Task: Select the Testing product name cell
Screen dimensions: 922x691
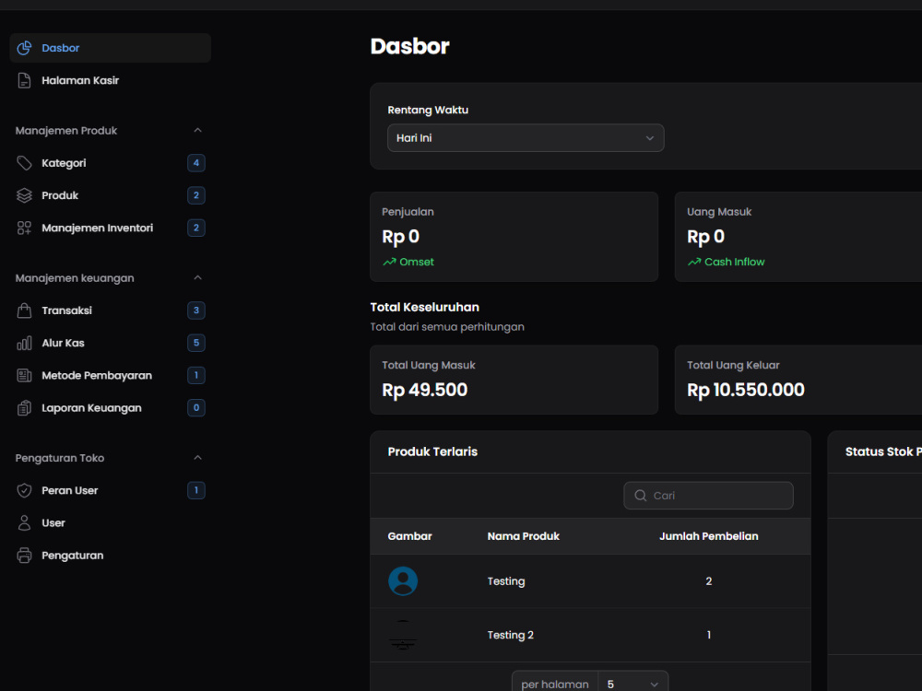Action: click(506, 581)
